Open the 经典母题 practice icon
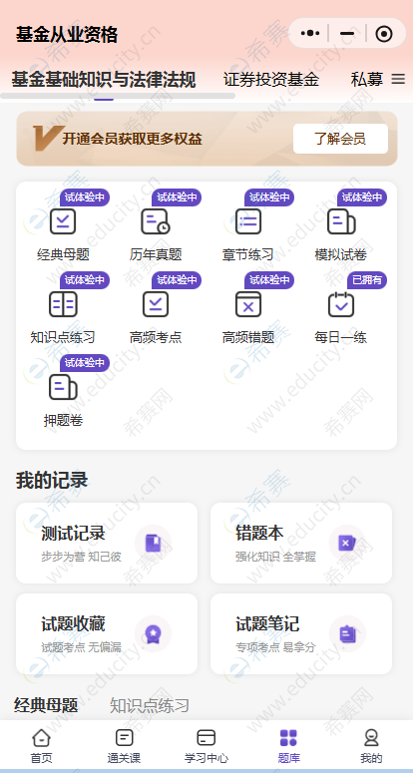Image resolution: width=413 pixels, height=773 pixels. [x=63, y=221]
